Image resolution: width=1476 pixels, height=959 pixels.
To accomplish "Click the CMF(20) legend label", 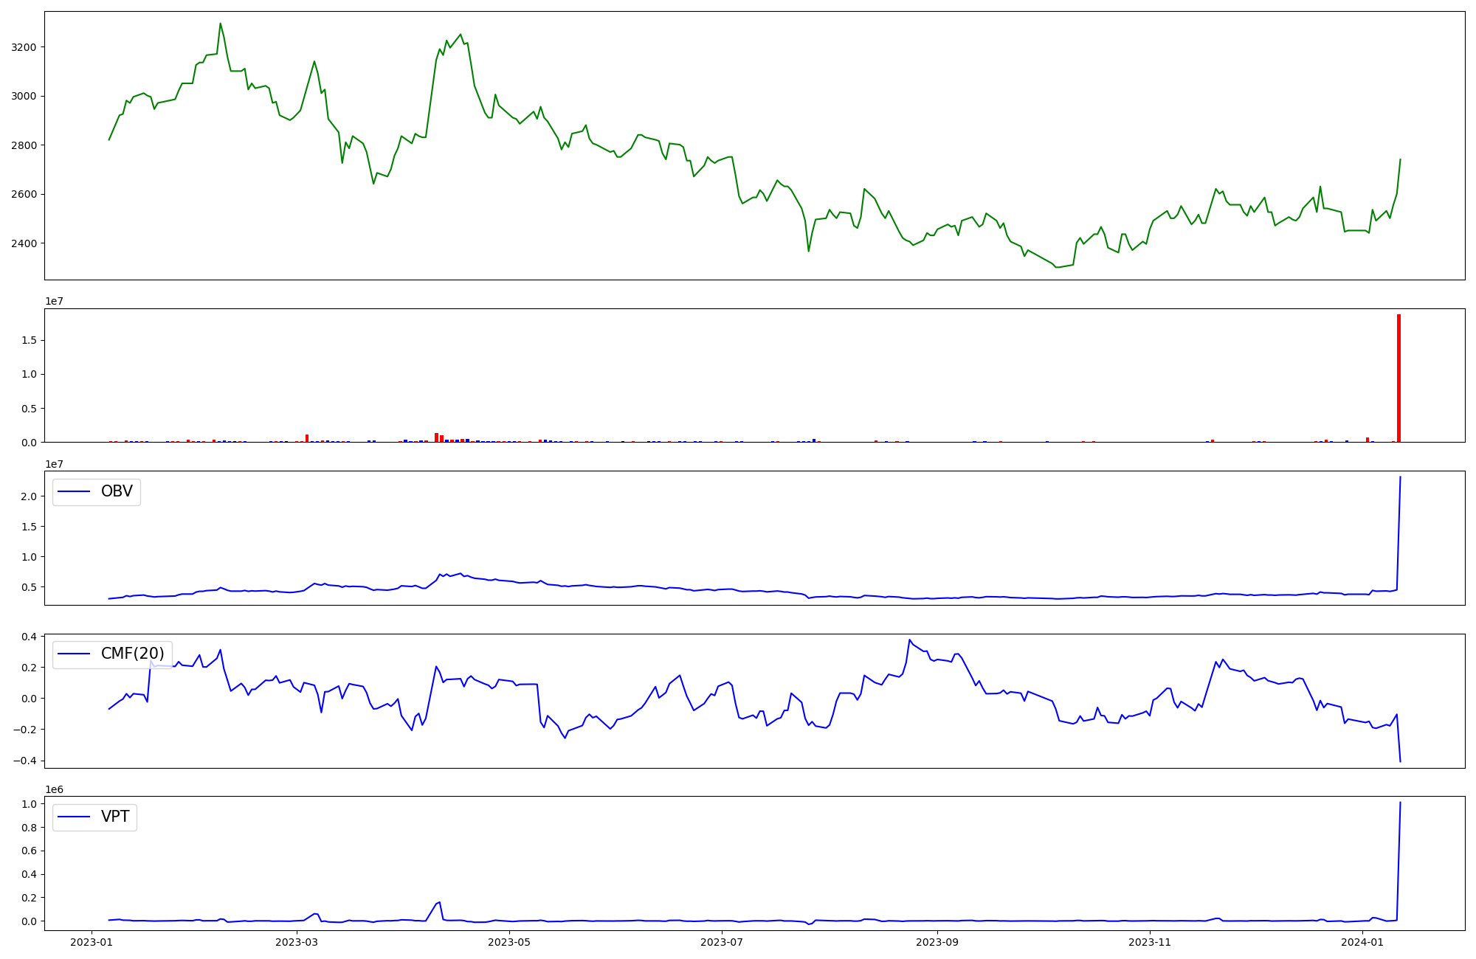I will pos(132,654).
